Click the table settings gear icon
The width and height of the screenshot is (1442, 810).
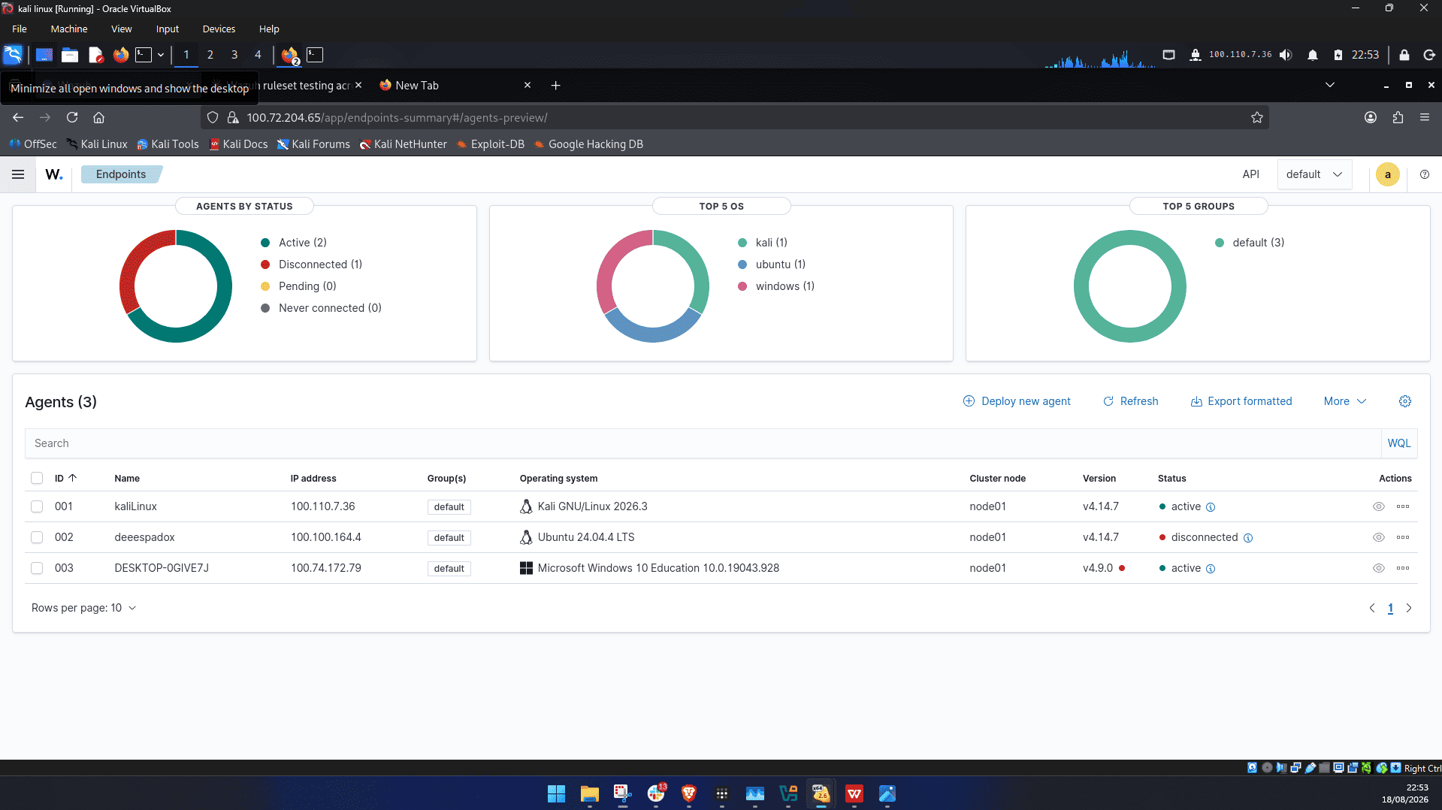(1404, 401)
